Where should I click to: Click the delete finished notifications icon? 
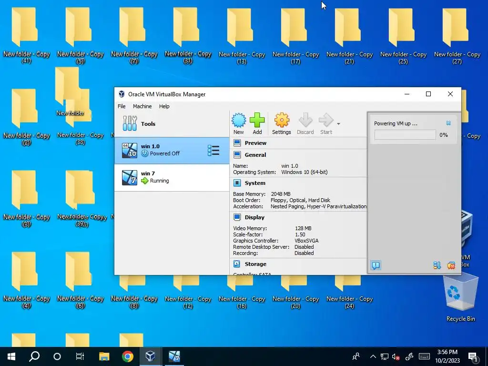pos(451,265)
